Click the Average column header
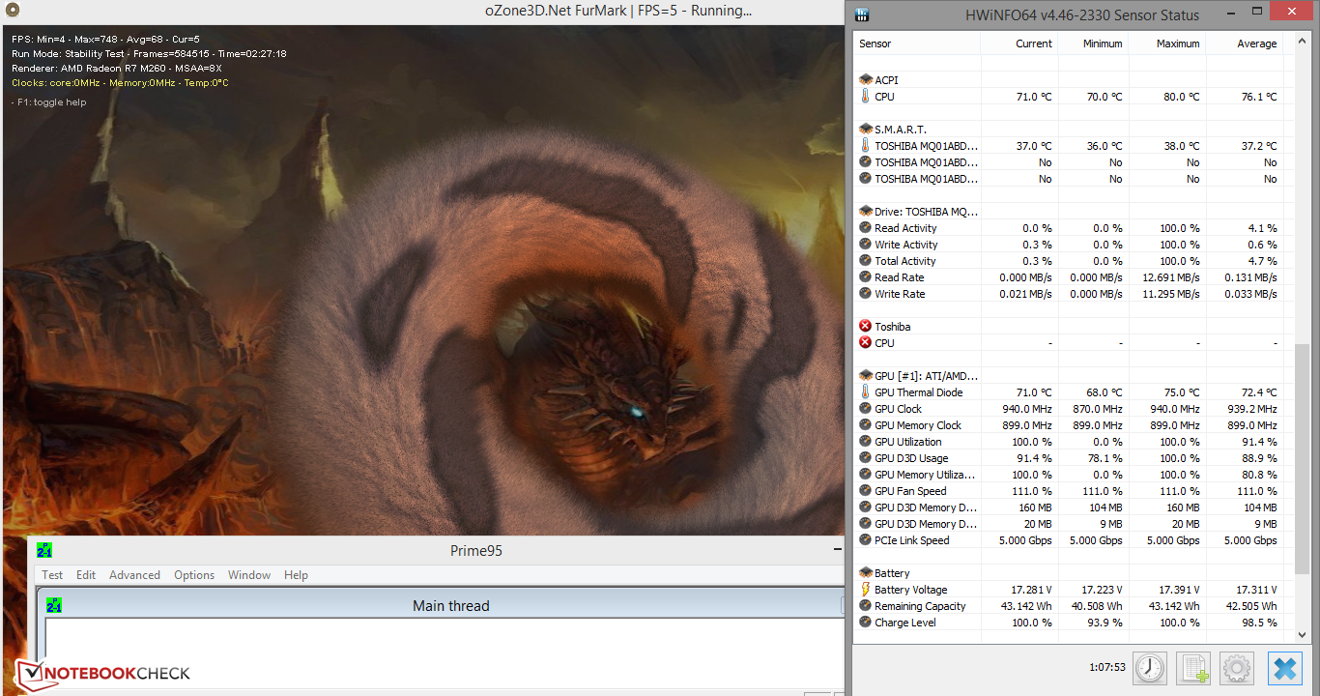Viewport: 1320px width, 696px height. (1245, 43)
